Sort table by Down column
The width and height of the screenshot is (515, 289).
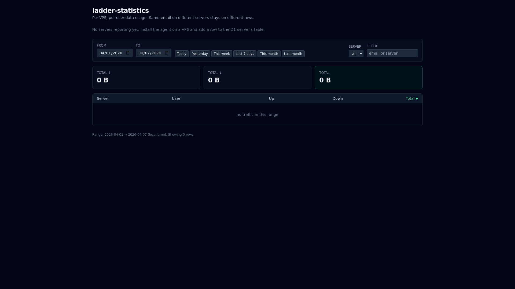(x=338, y=98)
